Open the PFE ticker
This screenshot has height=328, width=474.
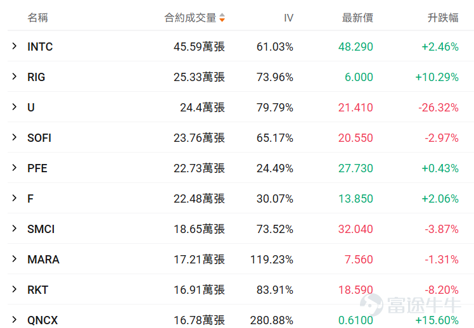pos(37,168)
